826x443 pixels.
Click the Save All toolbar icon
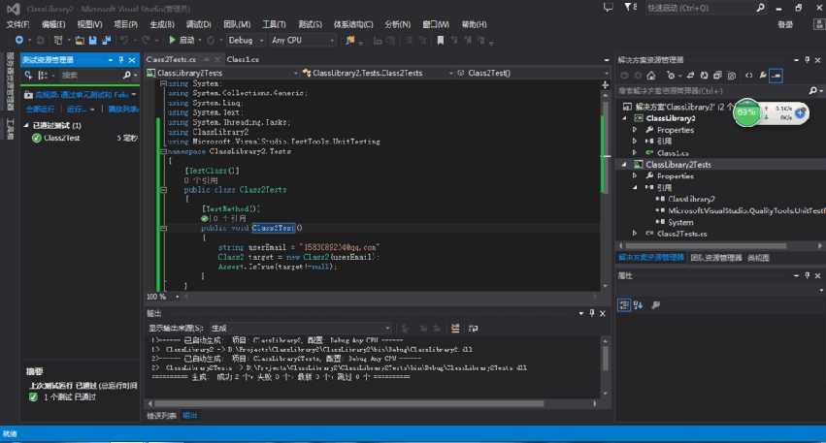coord(107,40)
